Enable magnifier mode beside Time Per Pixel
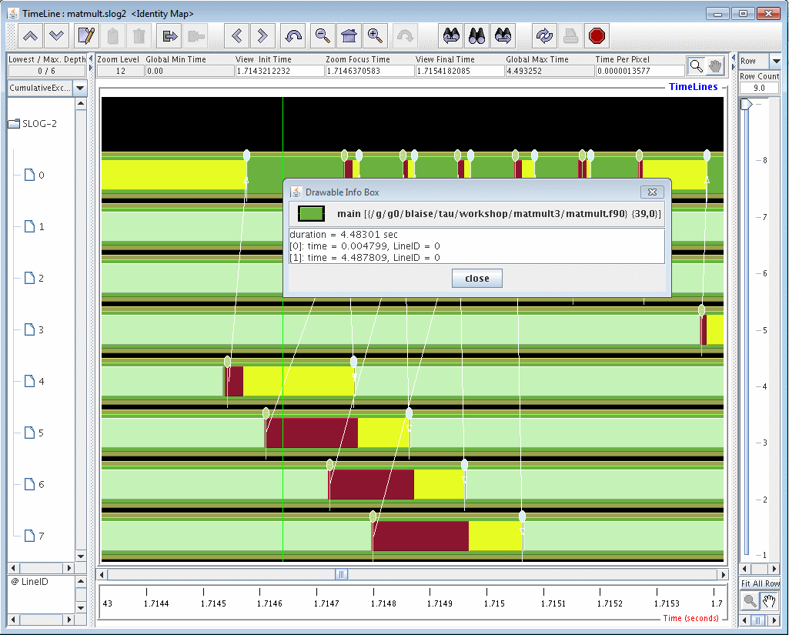The image size is (789, 635). tap(696, 66)
